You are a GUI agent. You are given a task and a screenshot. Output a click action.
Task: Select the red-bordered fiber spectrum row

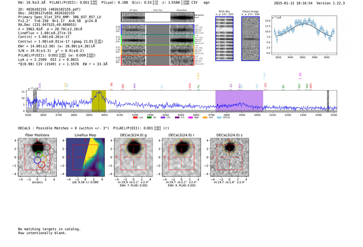coord(157,60)
